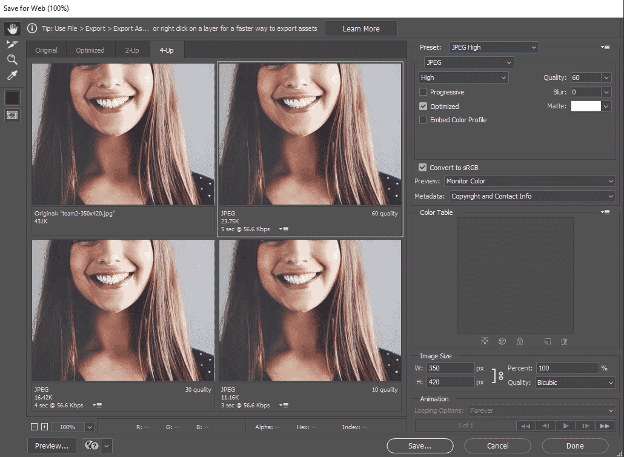Open the Color Table flyout menu
The width and height of the screenshot is (624, 457).
[x=605, y=212]
